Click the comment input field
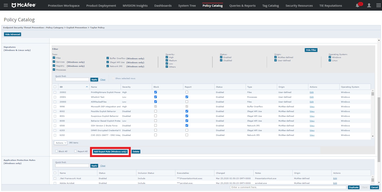The height and width of the screenshot is (192, 382). pos(288,187)
